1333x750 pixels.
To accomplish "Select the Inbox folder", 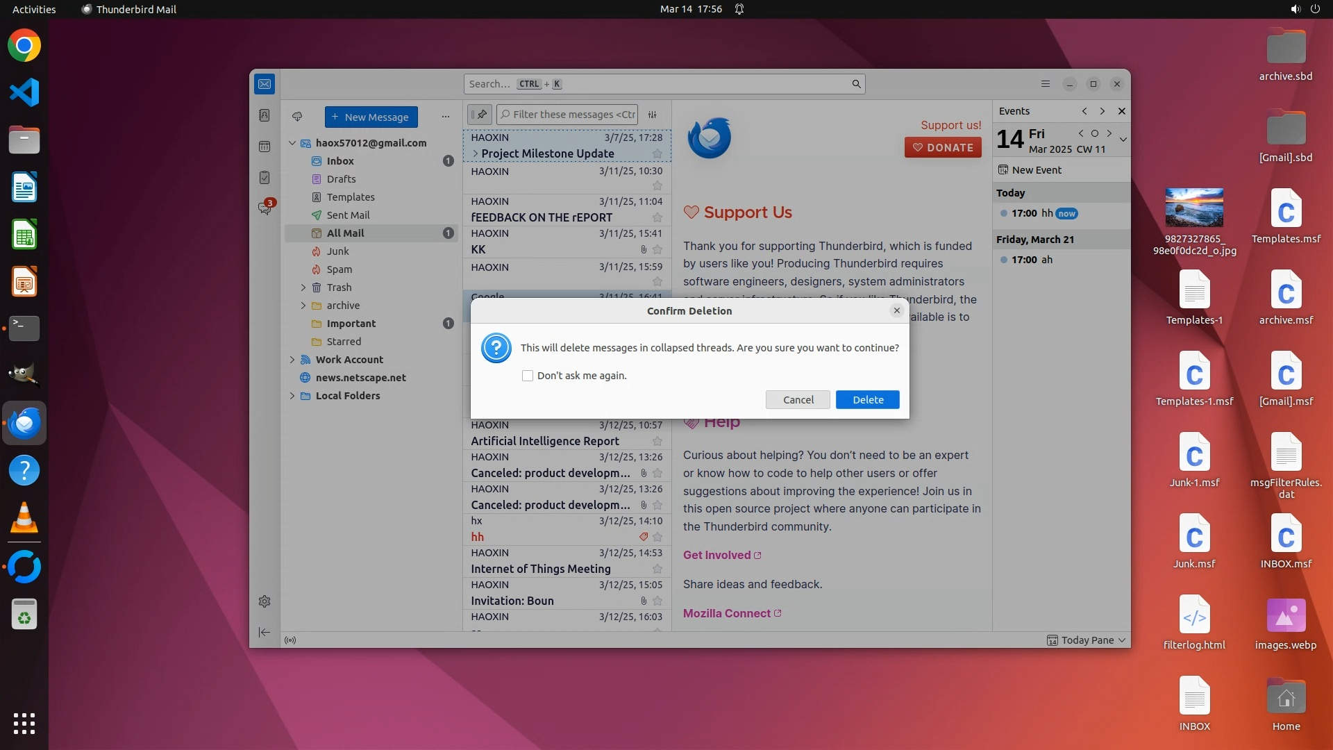I will 340,161.
